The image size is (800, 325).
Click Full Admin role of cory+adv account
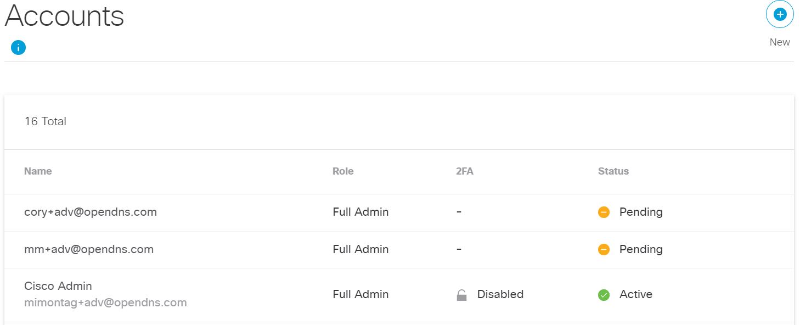point(360,212)
